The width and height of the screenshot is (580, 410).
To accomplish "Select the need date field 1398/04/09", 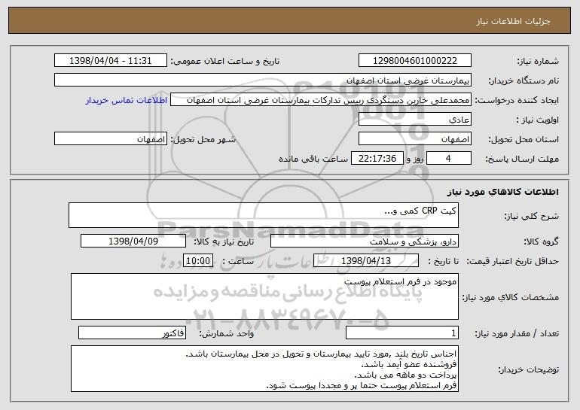I will coord(133,241).
